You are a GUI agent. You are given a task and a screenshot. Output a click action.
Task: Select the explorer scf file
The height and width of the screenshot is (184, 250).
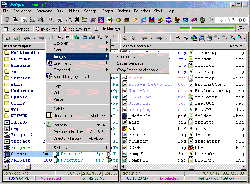tap(216, 97)
